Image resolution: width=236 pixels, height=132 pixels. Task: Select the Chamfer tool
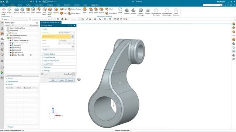coord(56,11)
